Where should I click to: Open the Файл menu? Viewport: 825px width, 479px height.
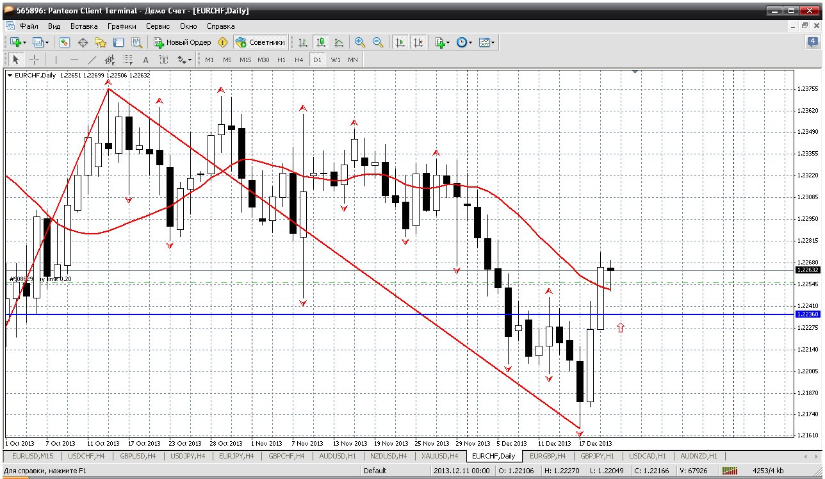point(29,26)
